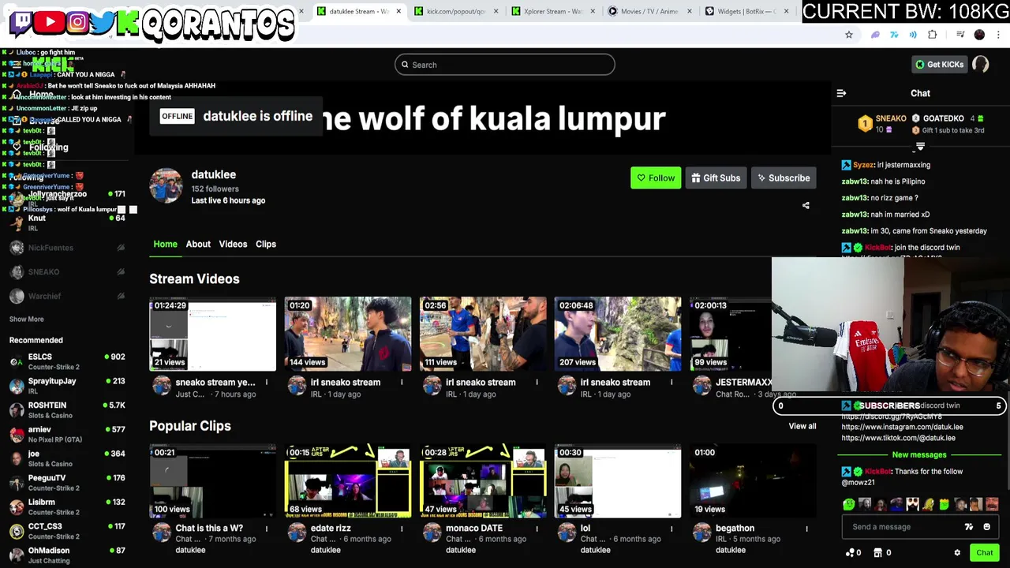Open SprayitupJay recommended channel
1010x568 pixels.
(67, 385)
